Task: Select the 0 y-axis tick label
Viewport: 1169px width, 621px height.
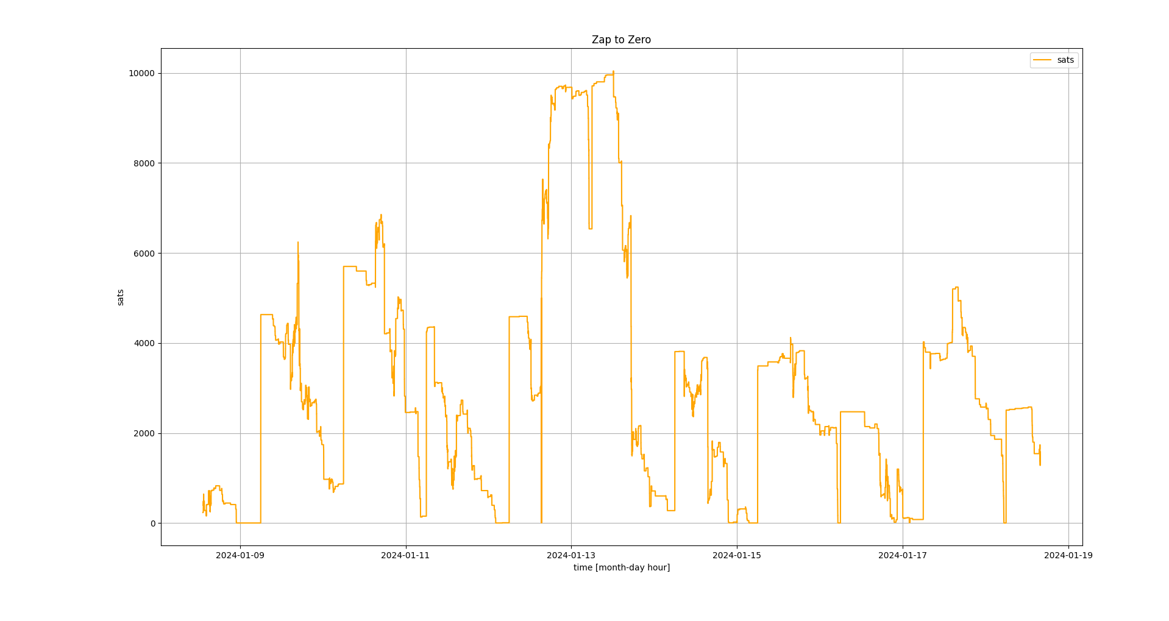Action: click(x=153, y=523)
